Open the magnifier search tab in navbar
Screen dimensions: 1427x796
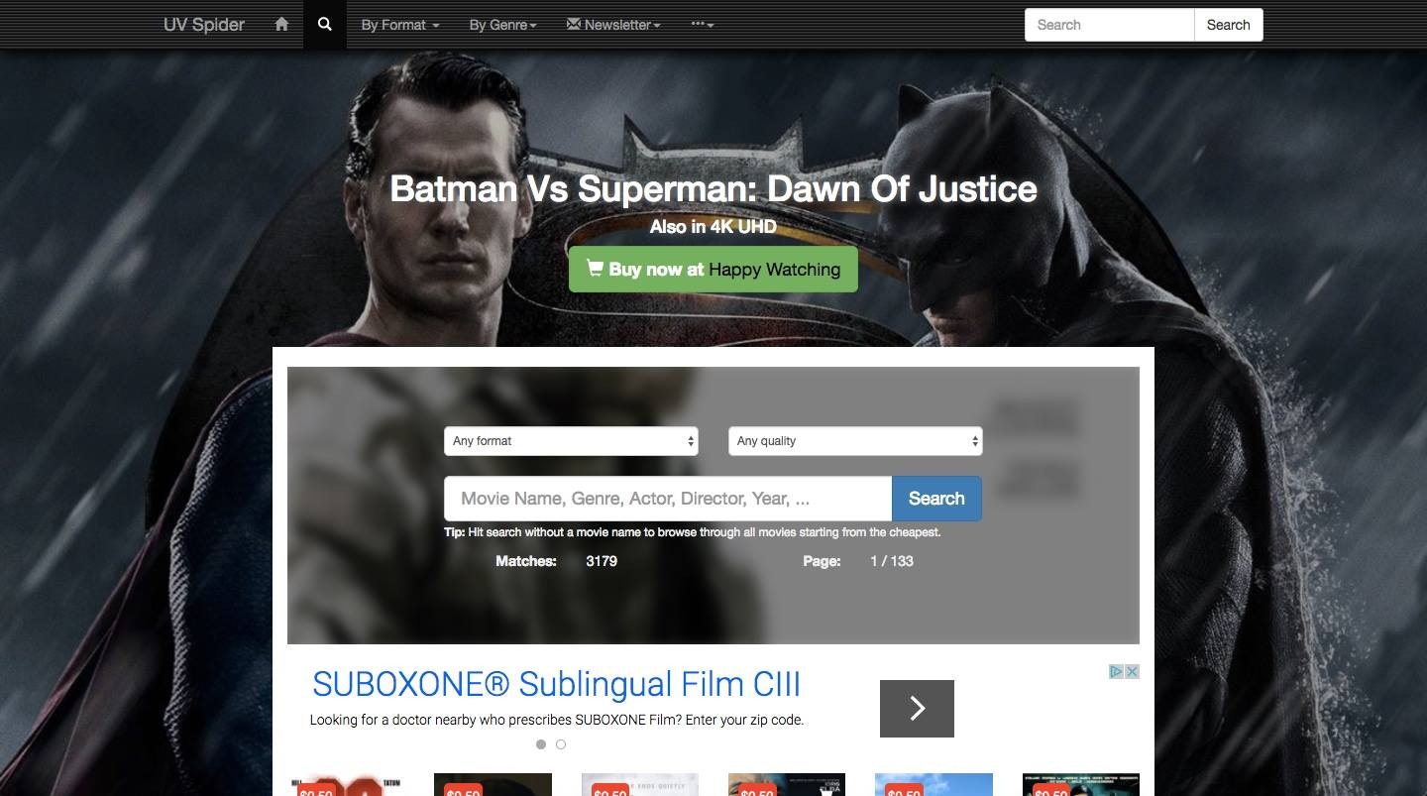tap(325, 24)
